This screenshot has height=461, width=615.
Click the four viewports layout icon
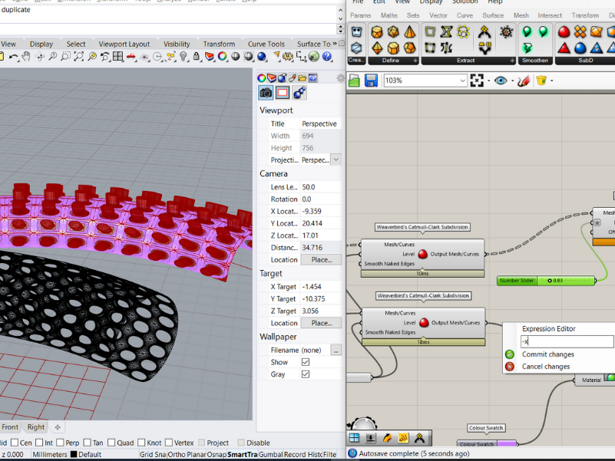[x=118, y=57]
